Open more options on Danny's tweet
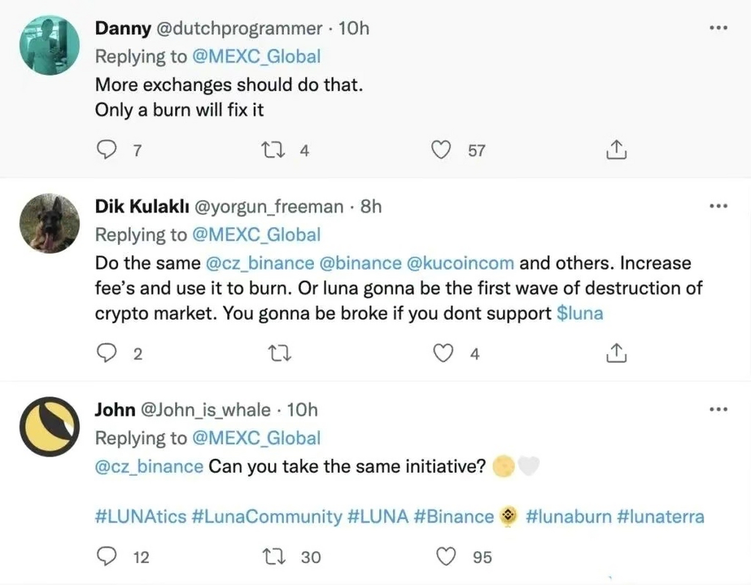 click(718, 28)
